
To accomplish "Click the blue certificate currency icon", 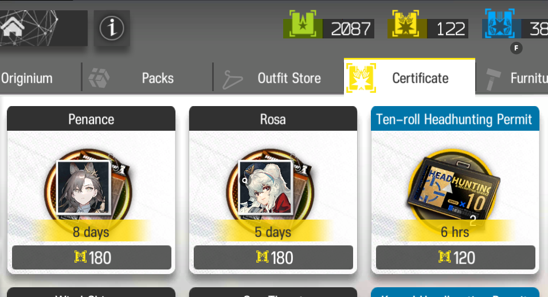I will (x=500, y=24).
